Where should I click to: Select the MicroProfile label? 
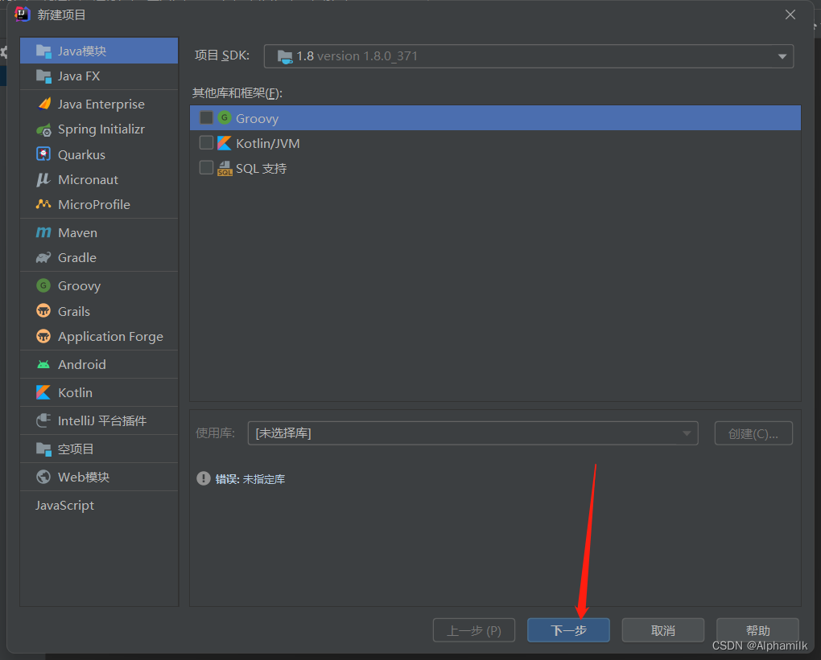click(x=94, y=204)
